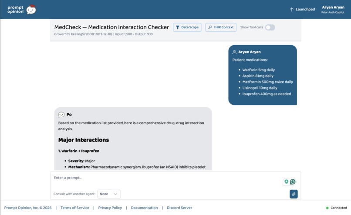The image size is (351, 215).
Task: Click the user avatar icon in Aryan's message
Action: point(234,52)
